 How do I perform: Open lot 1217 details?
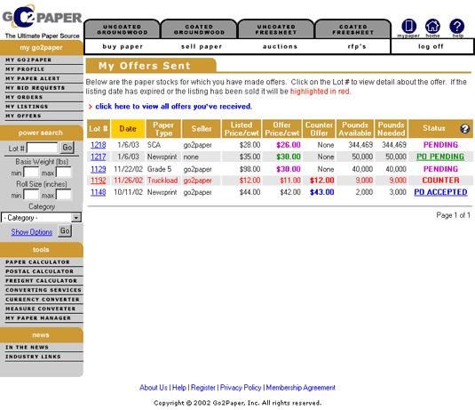tap(99, 157)
